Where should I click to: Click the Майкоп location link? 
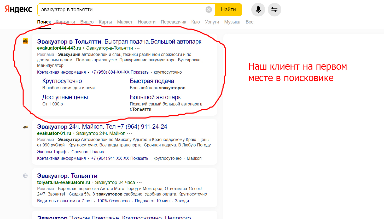(x=194, y=158)
